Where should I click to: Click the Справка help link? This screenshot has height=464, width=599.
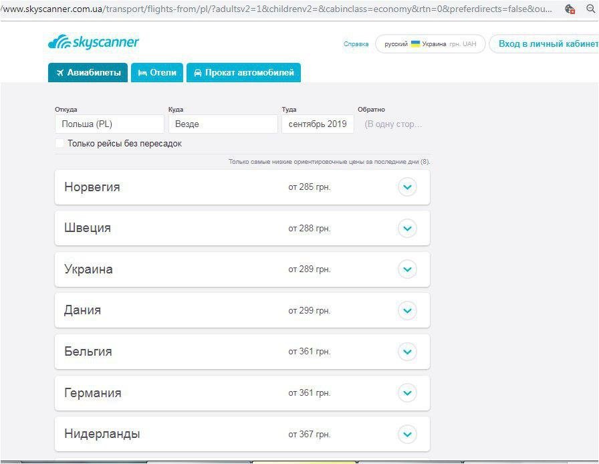tap(356, 44)
